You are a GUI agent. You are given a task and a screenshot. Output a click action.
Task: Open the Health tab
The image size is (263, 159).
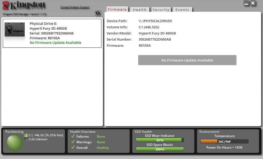click(140, 10)
